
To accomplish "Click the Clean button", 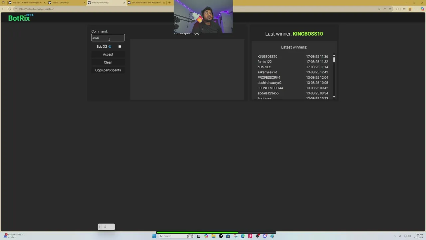I will (108, 62).
